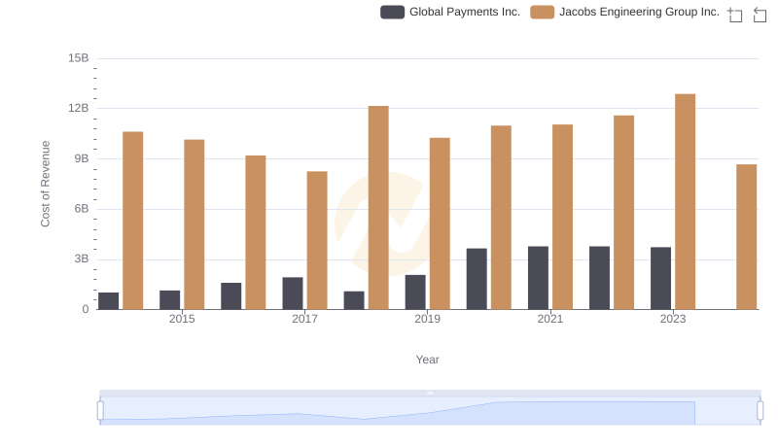778x448 pixels.
Task: Click the Global Payments dark color swatch
Action: (x=393, y=12)
